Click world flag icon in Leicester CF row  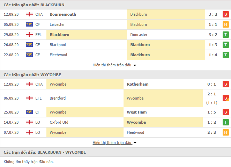tap(29, 24)
